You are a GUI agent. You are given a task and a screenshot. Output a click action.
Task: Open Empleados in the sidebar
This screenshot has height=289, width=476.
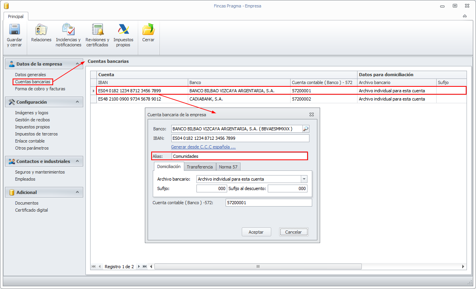[x=25, y=179]
